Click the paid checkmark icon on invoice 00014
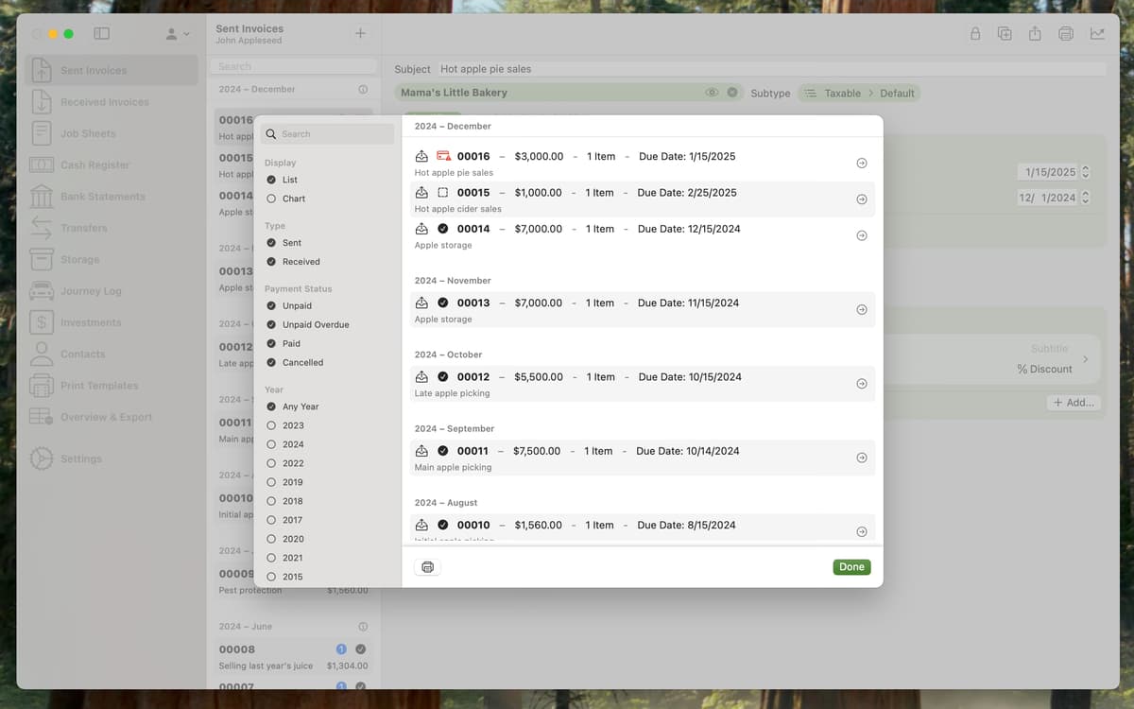This screenshot has width=1134, height=709. [x=443, y=229]
